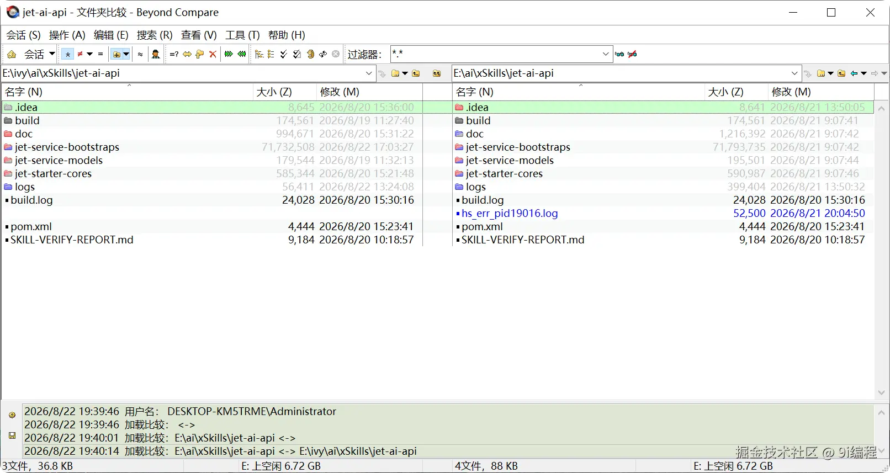Collapse all folders via toolbar icon
The image size is (890, 473).
[x=271, y=54]
